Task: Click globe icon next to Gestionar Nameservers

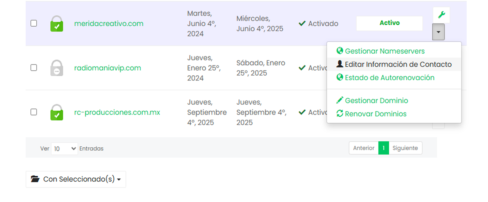Action: 340,51
